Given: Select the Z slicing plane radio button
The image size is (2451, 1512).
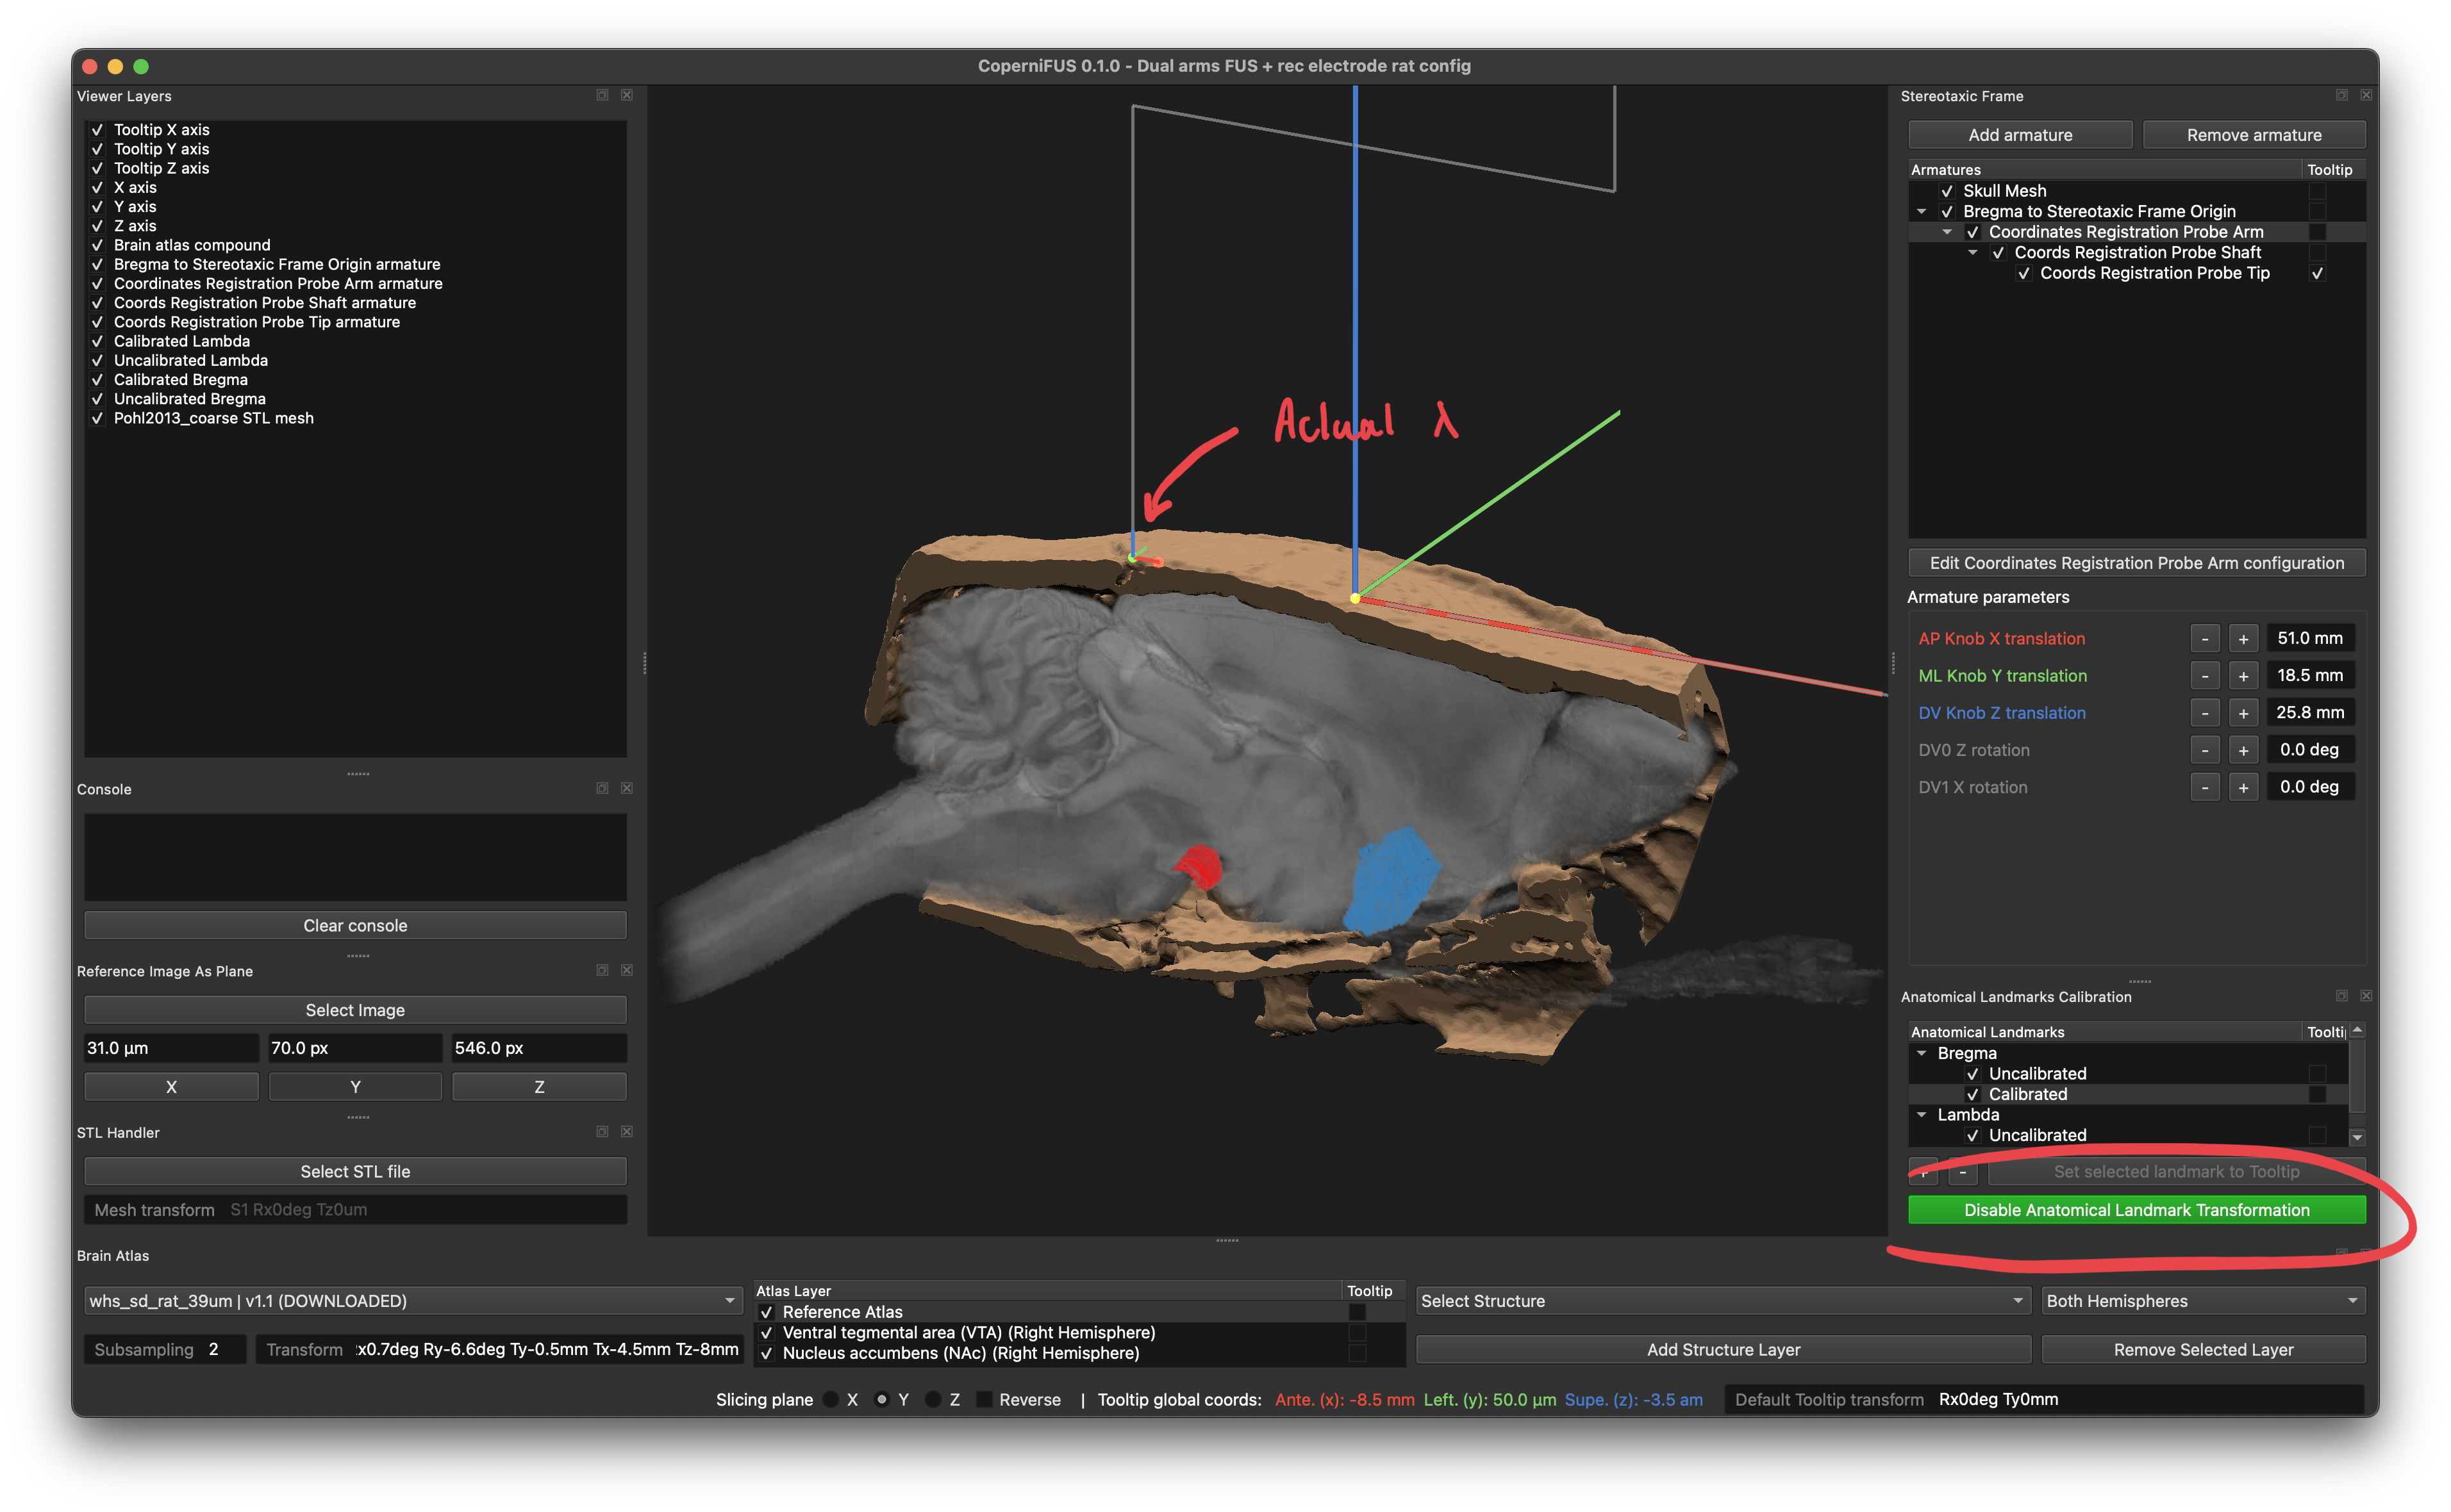Looking at the screenshot, I should (x=933, y=1400).
